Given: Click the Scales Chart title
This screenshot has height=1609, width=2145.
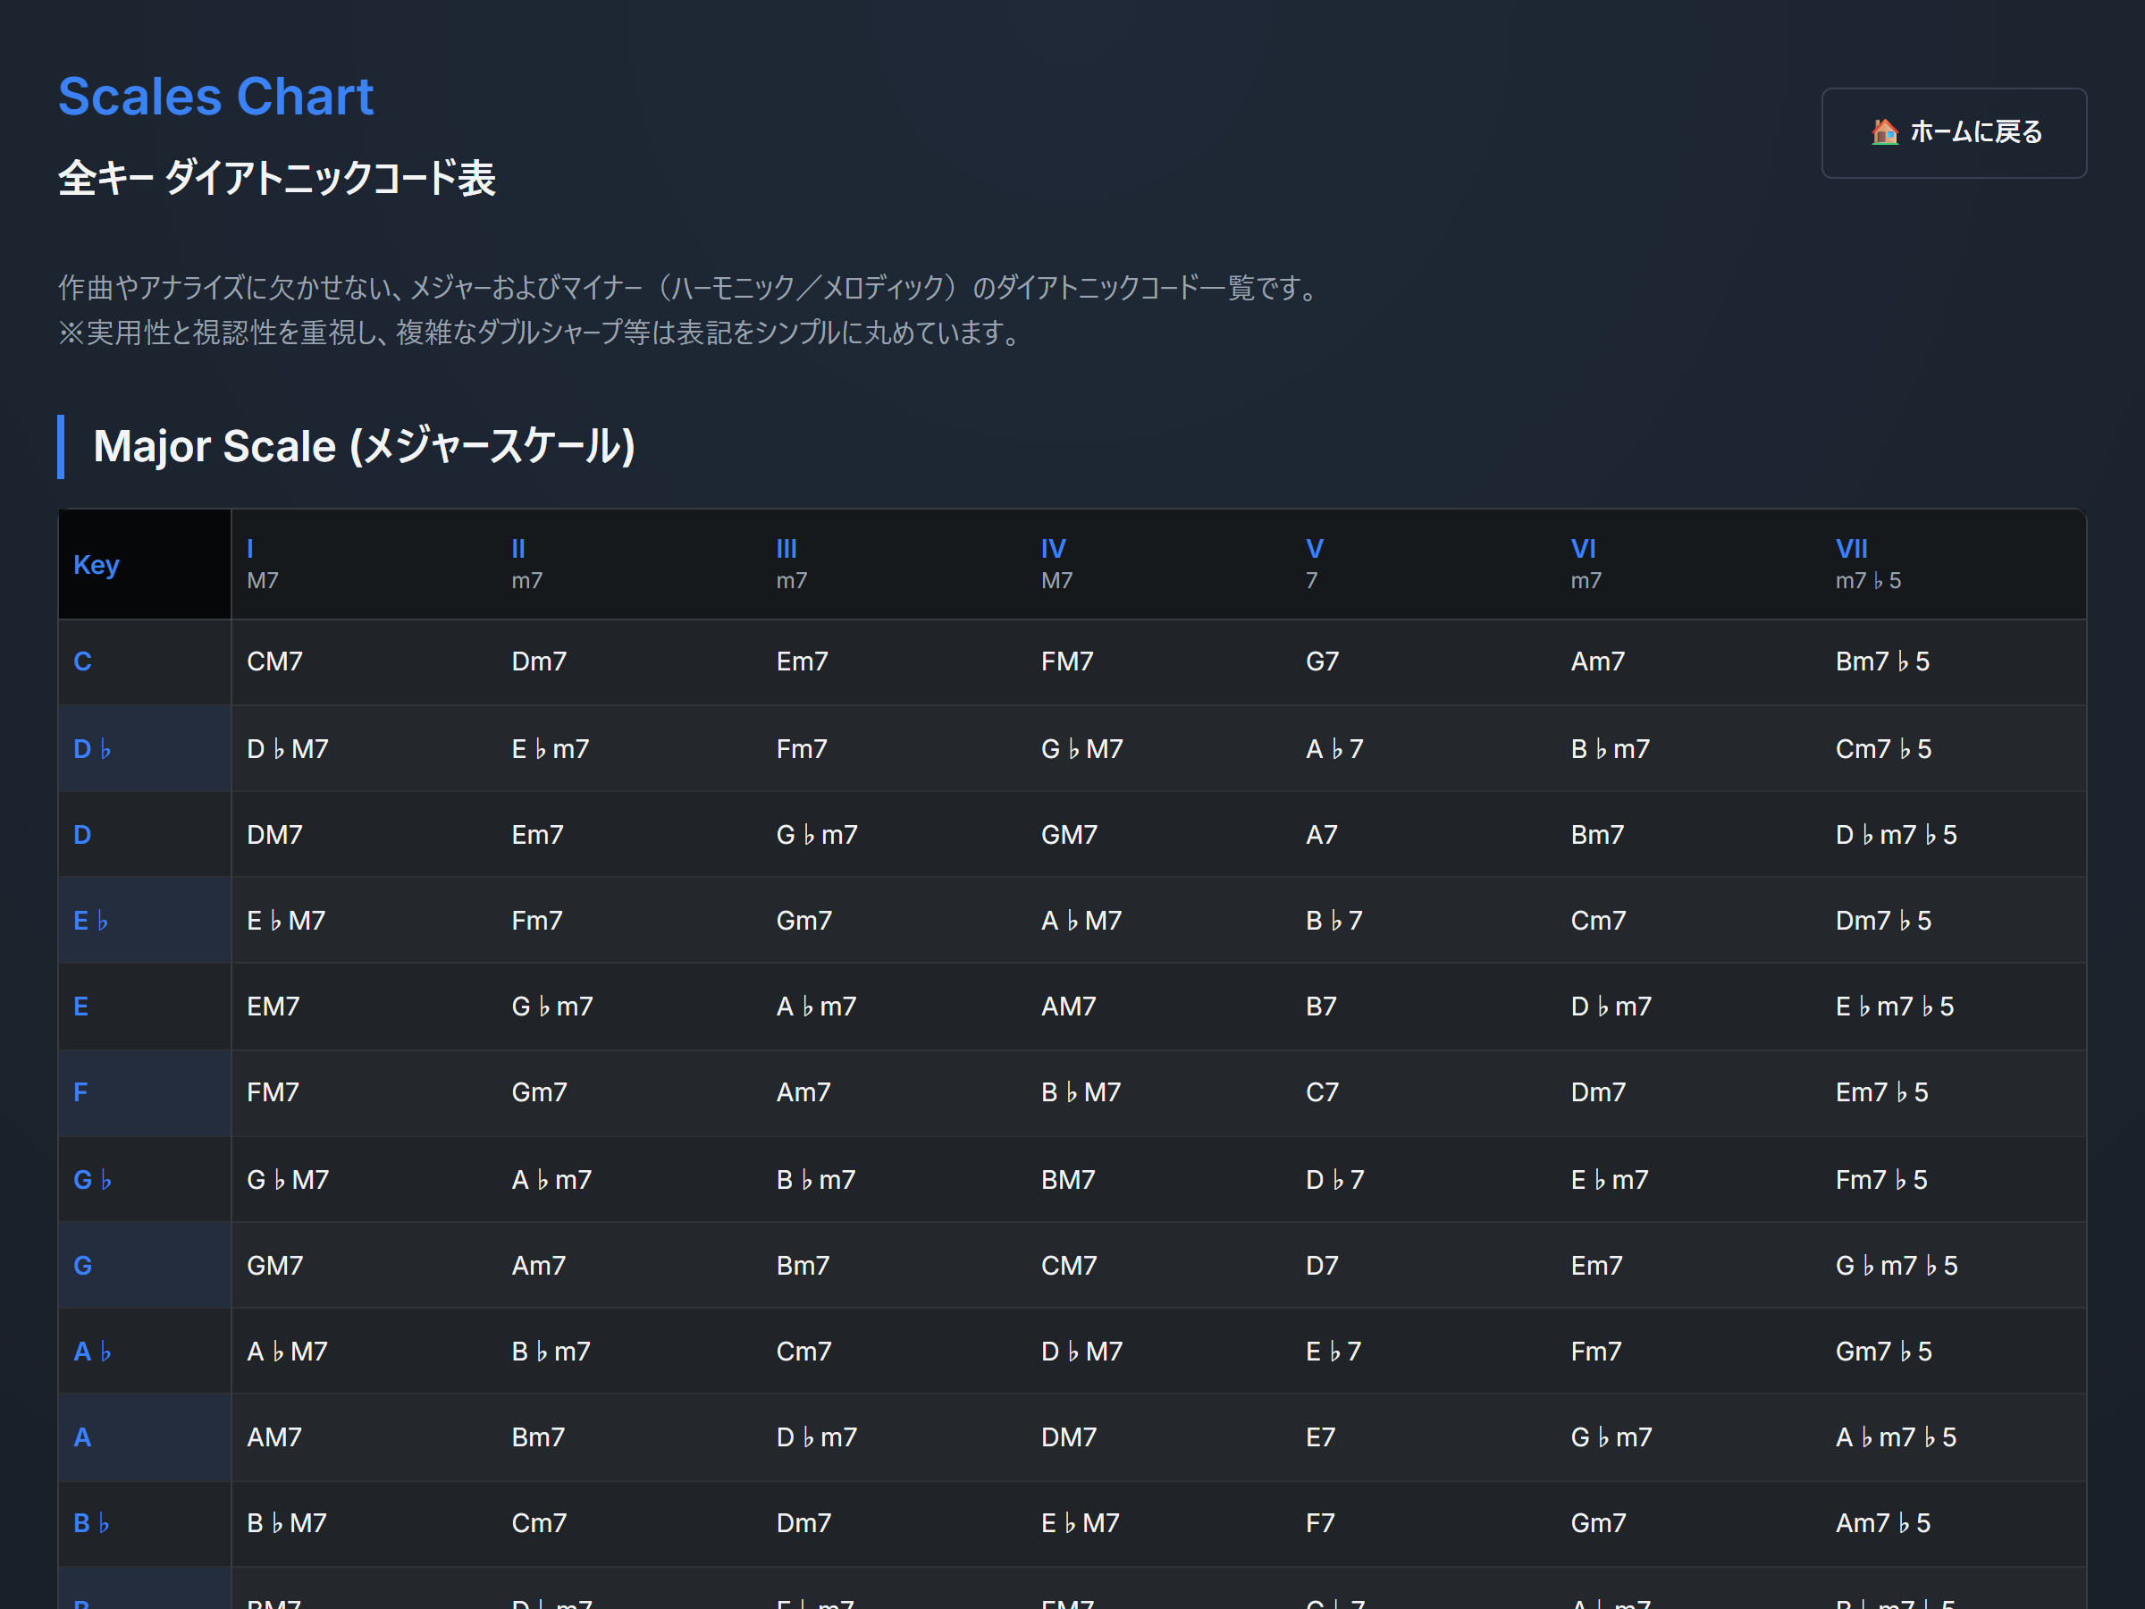Looking at the screenshot, I should click(x=215, y=97).
